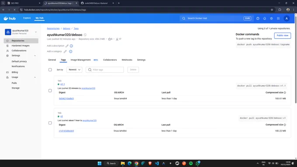Show hidden system tray icons chevron
The width and height of the screenshot is (297, 167).
pos(258,164)
